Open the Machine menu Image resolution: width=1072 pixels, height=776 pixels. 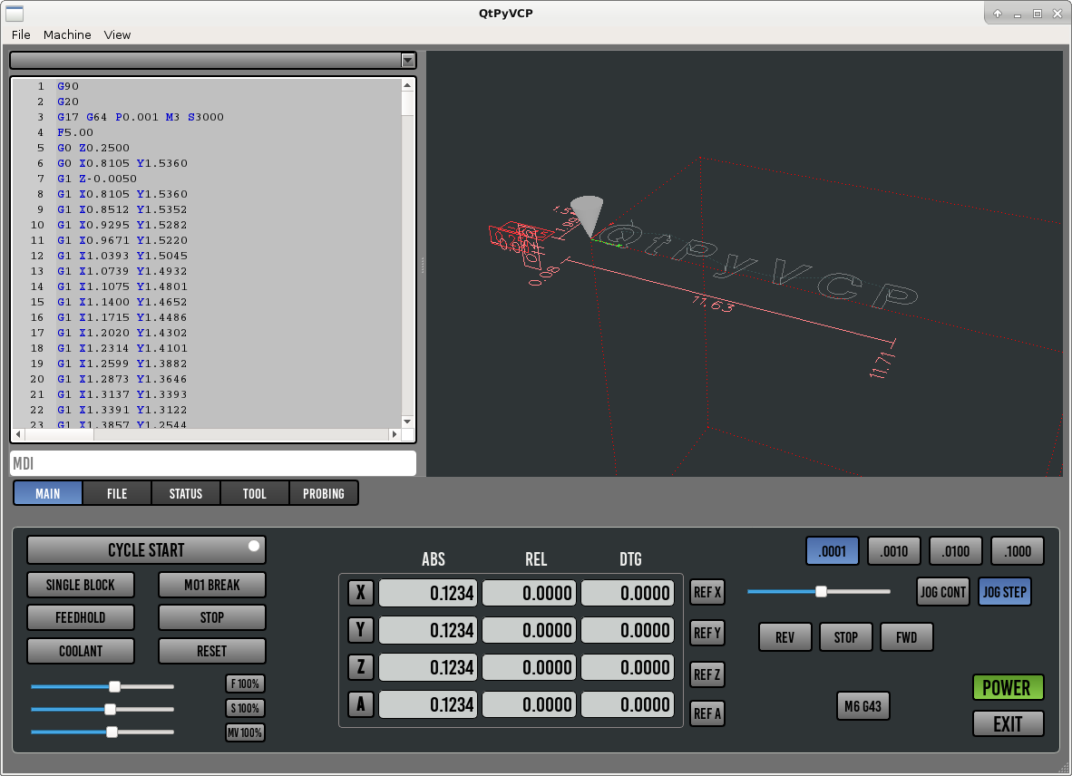pos(67,34)
